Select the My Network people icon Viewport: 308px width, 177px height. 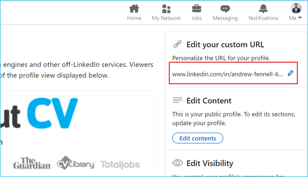(166, 8)
